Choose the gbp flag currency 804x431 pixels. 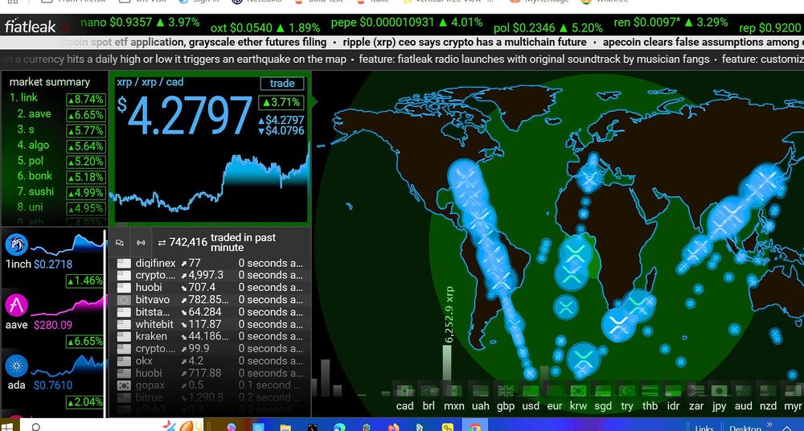point(506,392)
